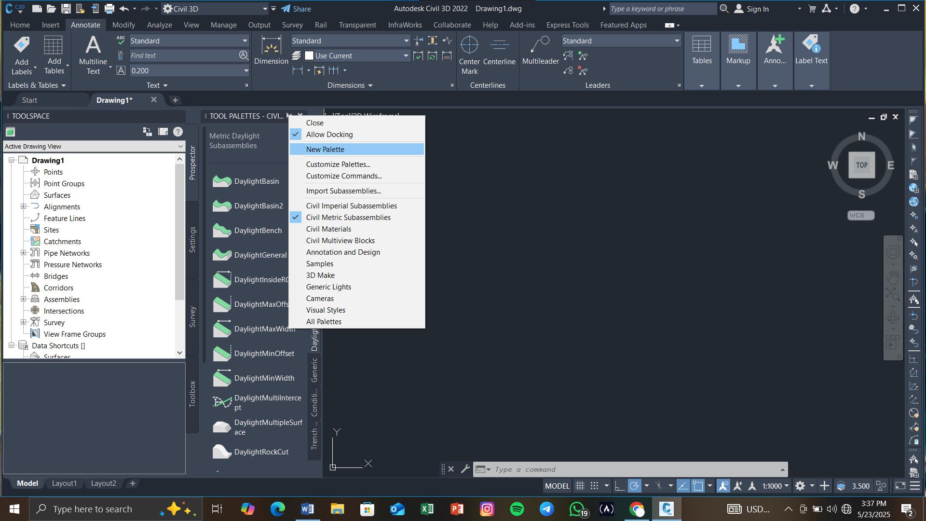Toggle ortho mode in status bar

(620, 486)
